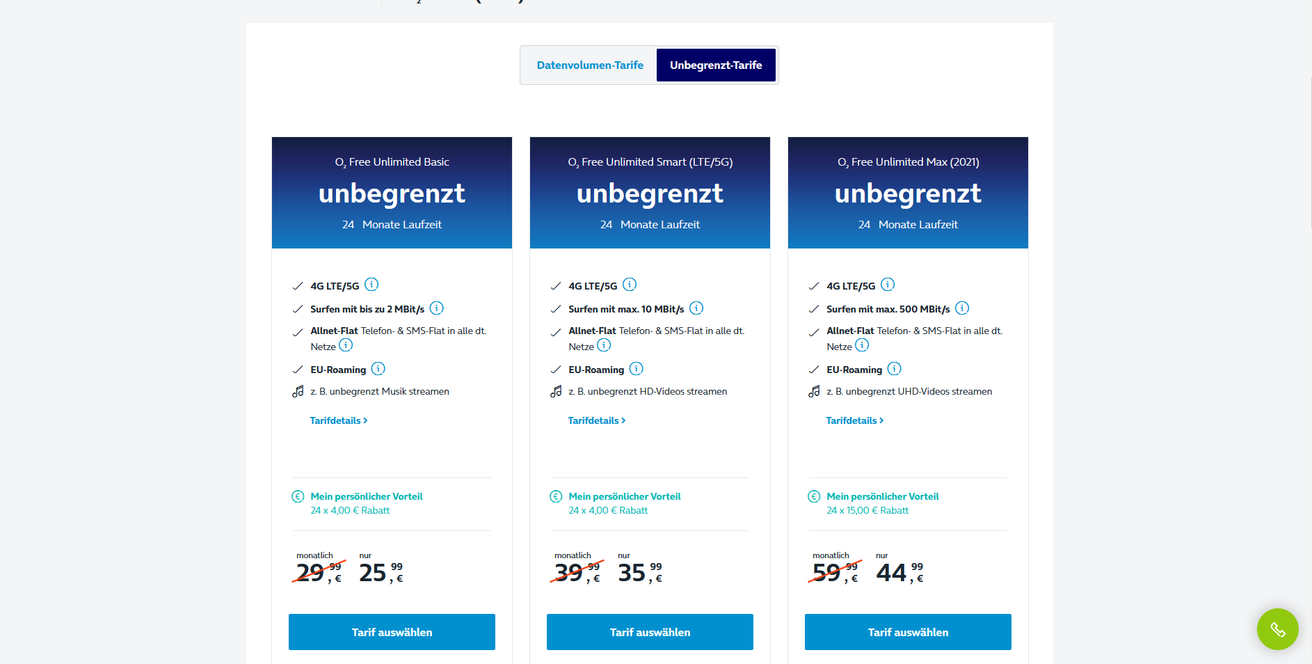Click Tarif auswählen for the 25,99 € plan
Viewport: 1312px width, 664px height.
pos(392,632)
